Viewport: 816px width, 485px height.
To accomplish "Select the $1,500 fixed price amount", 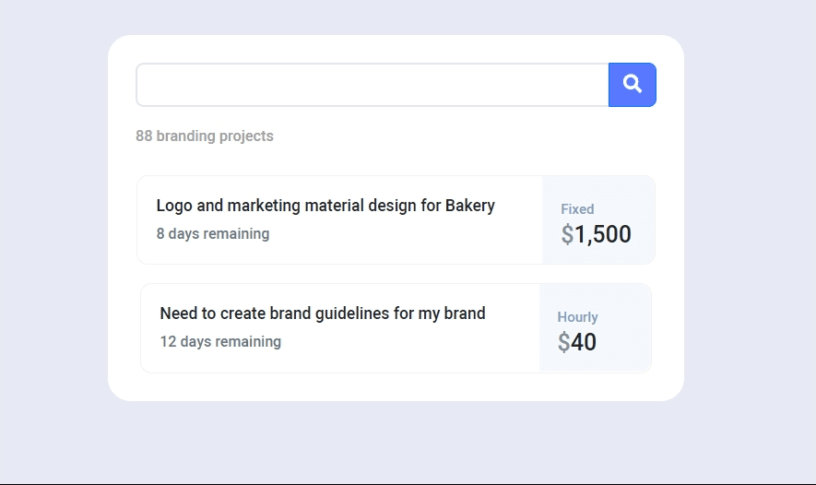I will coord(596,234).
